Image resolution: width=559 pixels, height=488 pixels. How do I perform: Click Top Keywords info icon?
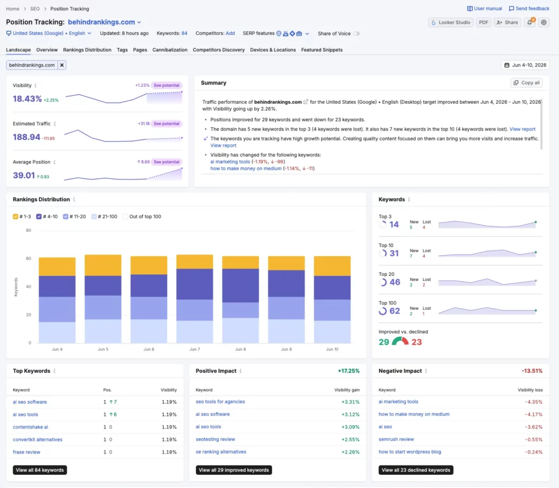(54, 371)
